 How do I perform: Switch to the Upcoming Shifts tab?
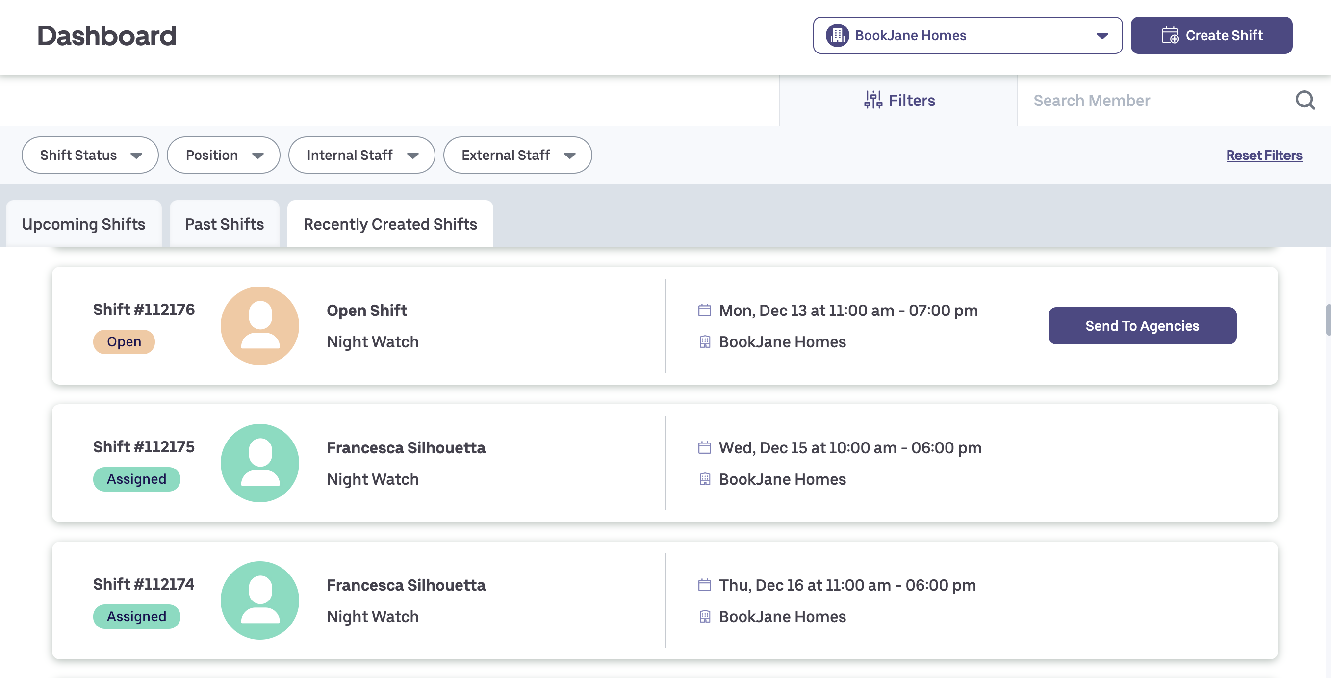point(83,224)
